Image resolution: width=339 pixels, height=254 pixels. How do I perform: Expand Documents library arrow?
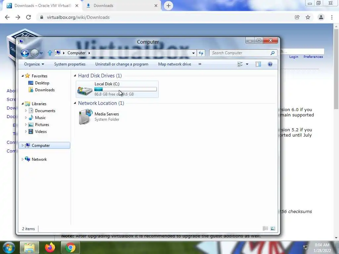pyautogui.click(x=26, y=110)
